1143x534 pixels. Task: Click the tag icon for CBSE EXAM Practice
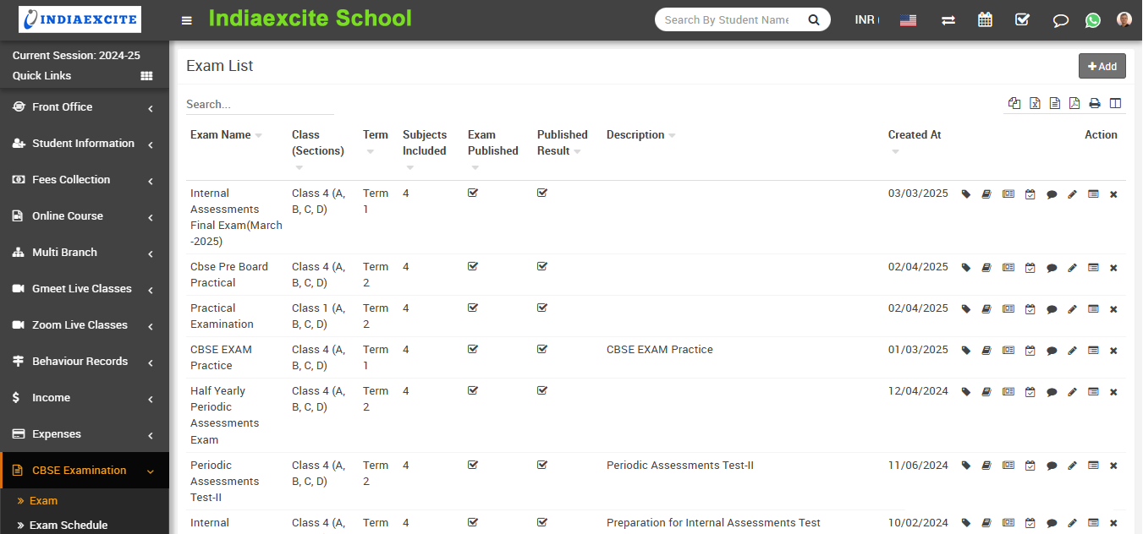pos(966,351)
